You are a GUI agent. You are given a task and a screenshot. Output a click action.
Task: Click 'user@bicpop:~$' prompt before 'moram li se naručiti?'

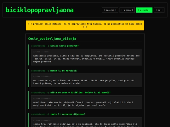click(40, 71)
